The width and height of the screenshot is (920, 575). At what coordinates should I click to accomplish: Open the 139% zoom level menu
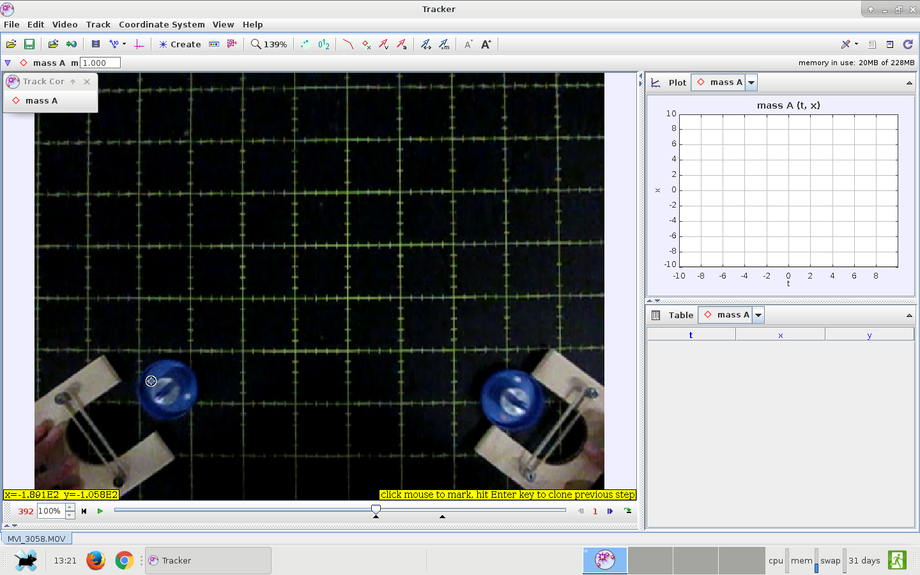269,44
